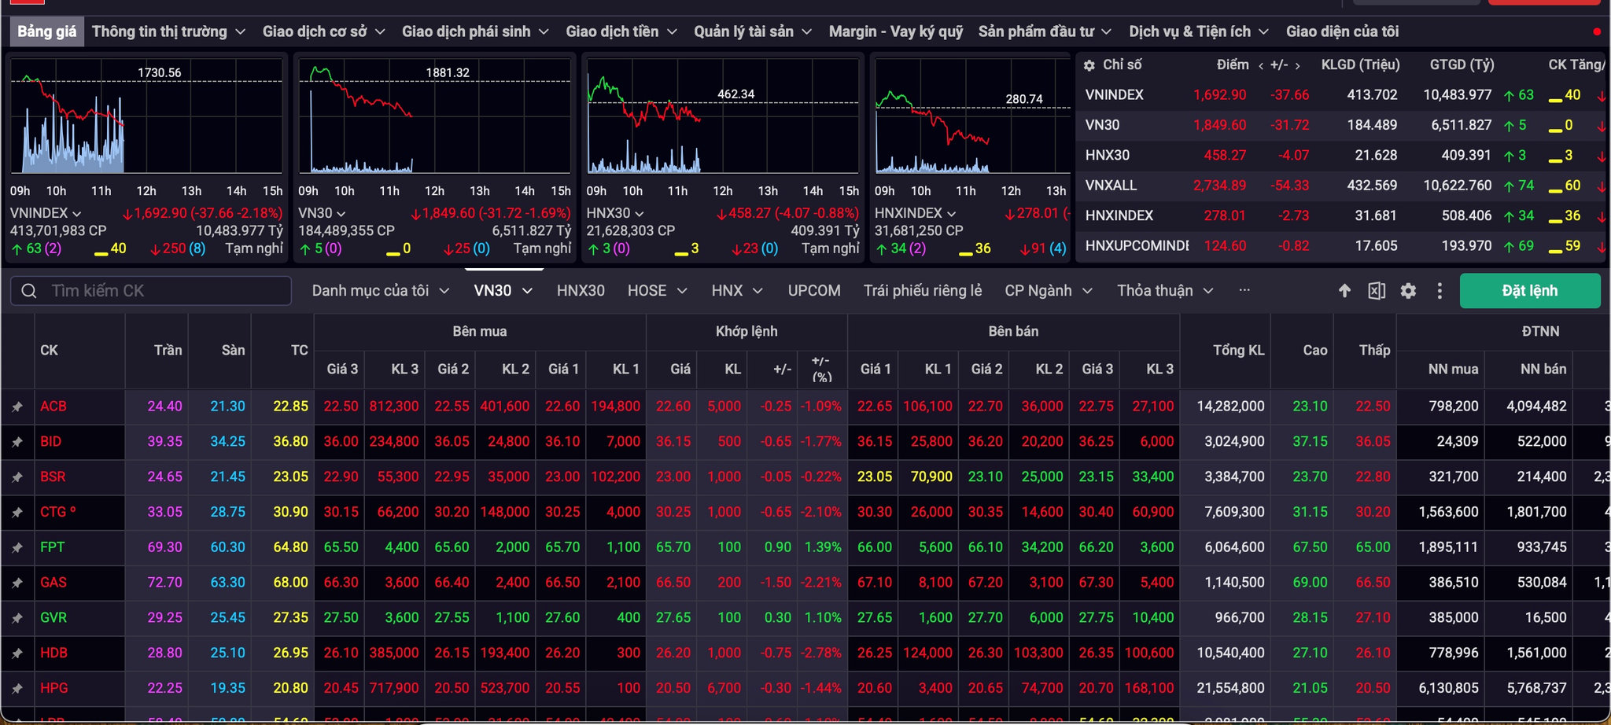
Task: Expand the HOSE exchange dropdown
Action: [657, 291]
